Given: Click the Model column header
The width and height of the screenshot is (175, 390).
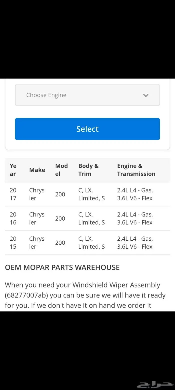Looking at the screenshot, I should coord(61,170).
